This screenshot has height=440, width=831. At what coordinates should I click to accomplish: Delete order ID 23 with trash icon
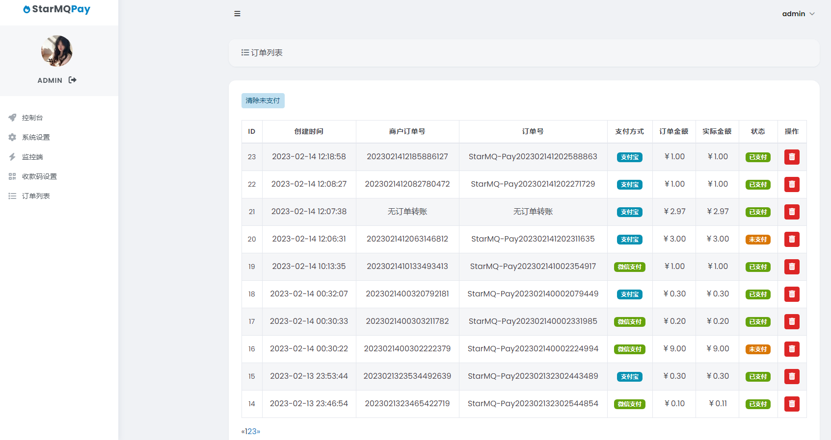coord(791,157)
